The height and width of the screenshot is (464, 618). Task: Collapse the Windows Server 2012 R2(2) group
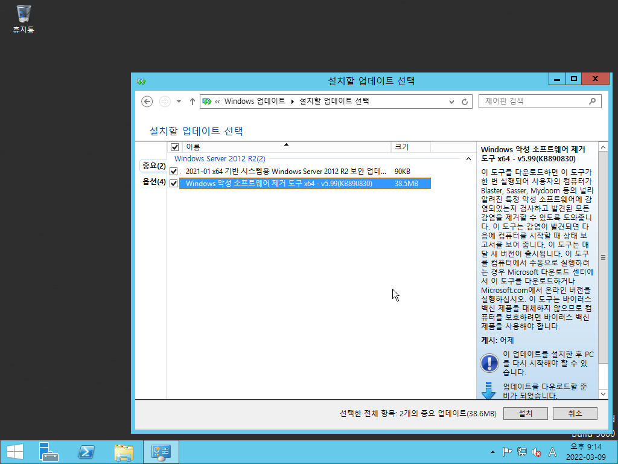pyautogui.click(x=468, y=159)
